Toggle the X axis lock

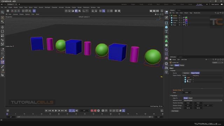[12, 11]
